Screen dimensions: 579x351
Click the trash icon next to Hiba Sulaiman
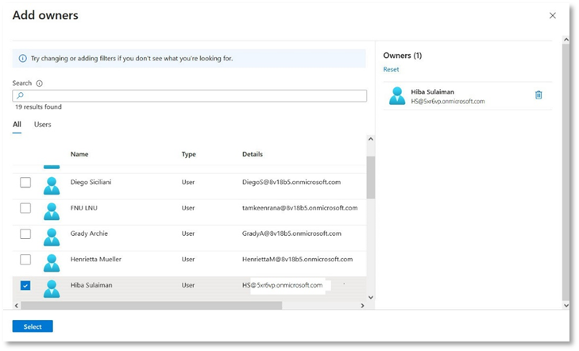click(538, 95)
